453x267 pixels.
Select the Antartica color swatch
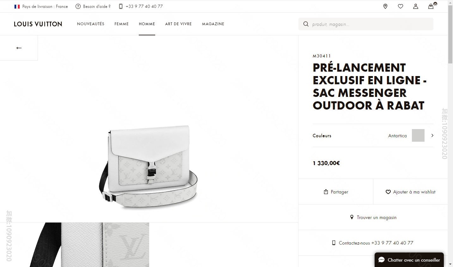418,135
